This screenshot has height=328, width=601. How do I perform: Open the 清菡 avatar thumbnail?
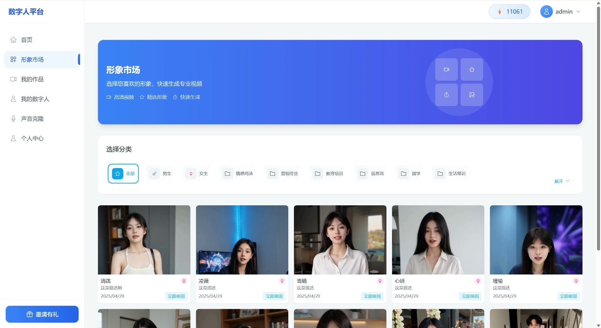click(144, 240)
